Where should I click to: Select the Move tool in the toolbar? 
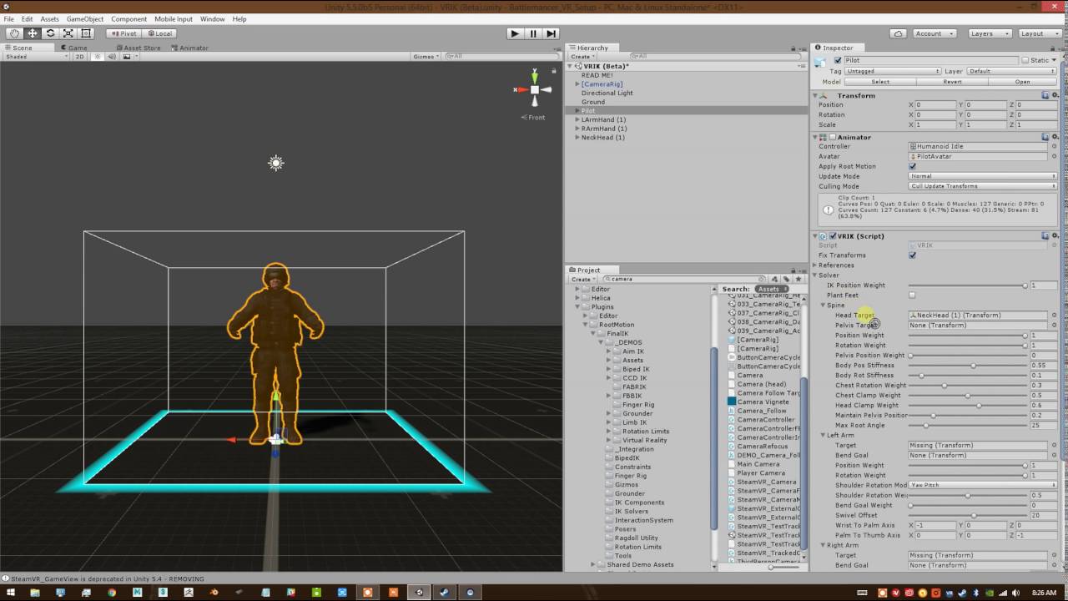33,33
